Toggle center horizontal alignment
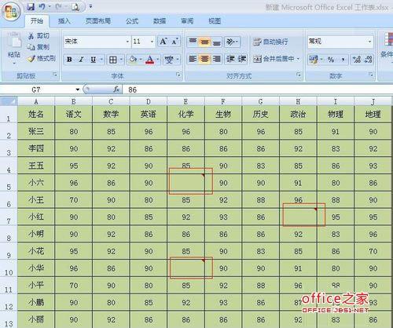Image resolution: width=393 pixels, height=328 pixels. 204,59
